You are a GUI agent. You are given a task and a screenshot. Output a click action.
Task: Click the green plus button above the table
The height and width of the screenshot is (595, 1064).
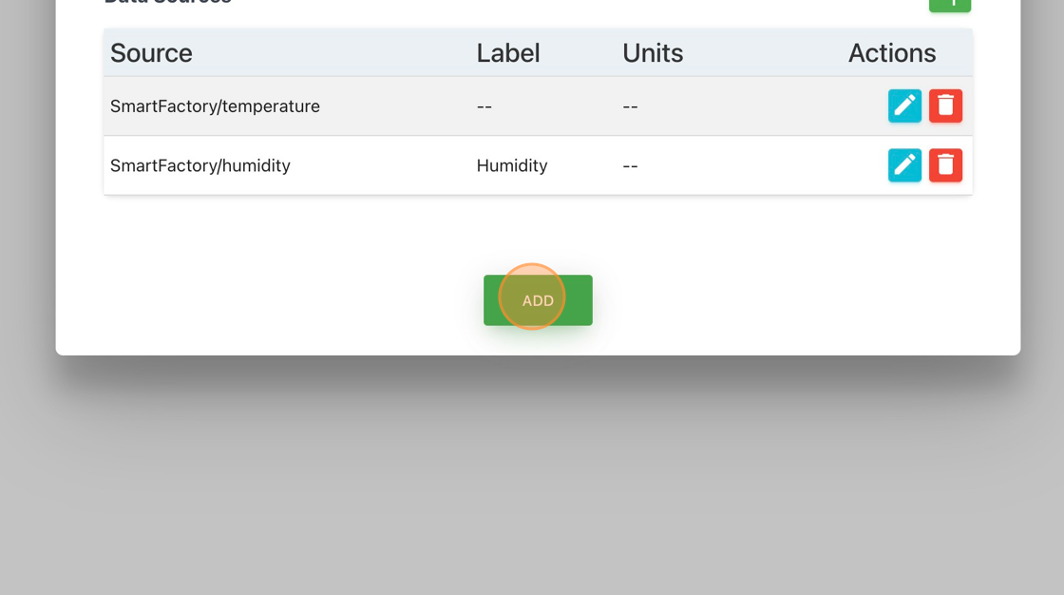tap(950, 5)
